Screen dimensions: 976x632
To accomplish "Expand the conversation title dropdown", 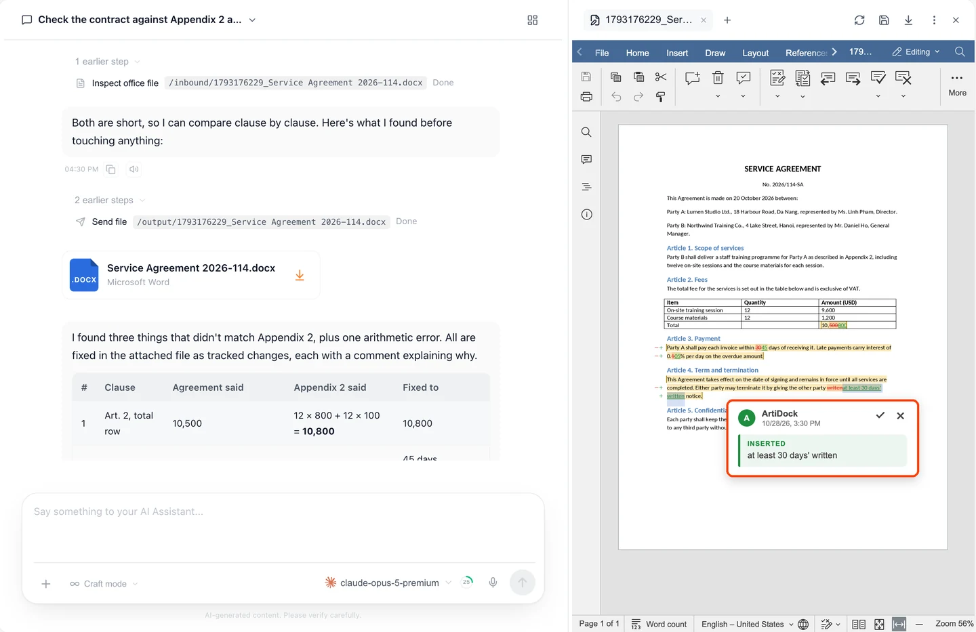I will [x=252, y=20].
